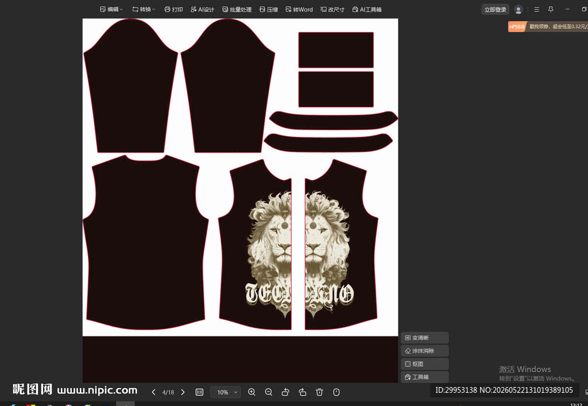The height and width of the screenshot is (406, 588).
Task: Click the 立即登录 login button
Action: click(x=495, y=10)
